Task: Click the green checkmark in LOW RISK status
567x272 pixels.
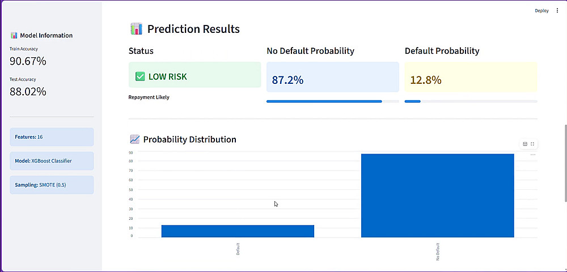Action: pos(140,76)
